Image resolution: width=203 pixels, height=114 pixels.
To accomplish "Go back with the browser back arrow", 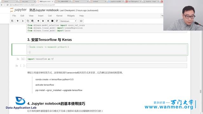I will click(2, 5).
